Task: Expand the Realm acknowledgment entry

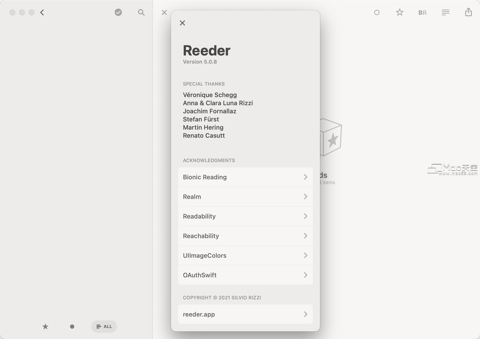Action: tap(245, 196)
